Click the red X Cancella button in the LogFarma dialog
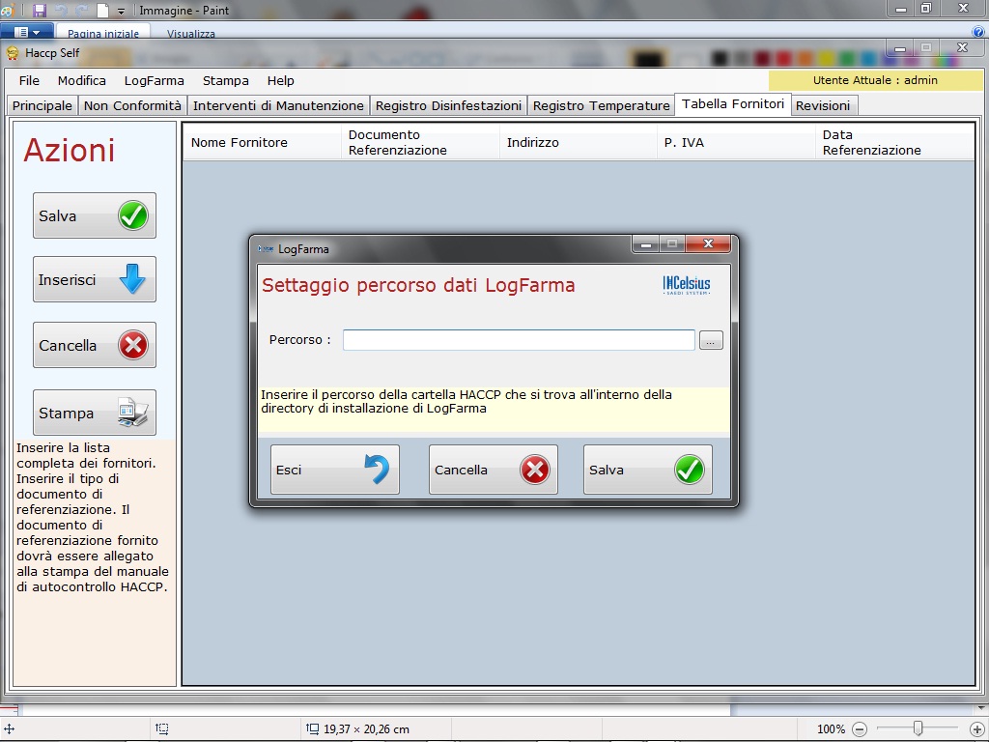The image size is (989, 742). coord(493,470)
